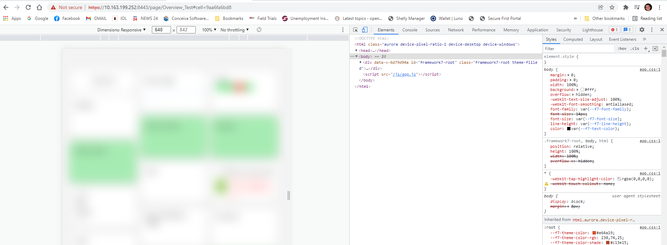
Task: Open the Computed styles tab
Action: click(573, 39)
